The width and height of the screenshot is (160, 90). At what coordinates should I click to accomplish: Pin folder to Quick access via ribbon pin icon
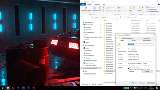(86, 8)
